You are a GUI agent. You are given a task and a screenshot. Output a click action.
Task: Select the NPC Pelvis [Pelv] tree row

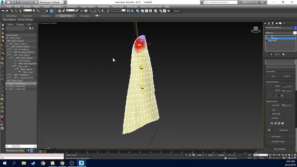(x=15, y=81)
